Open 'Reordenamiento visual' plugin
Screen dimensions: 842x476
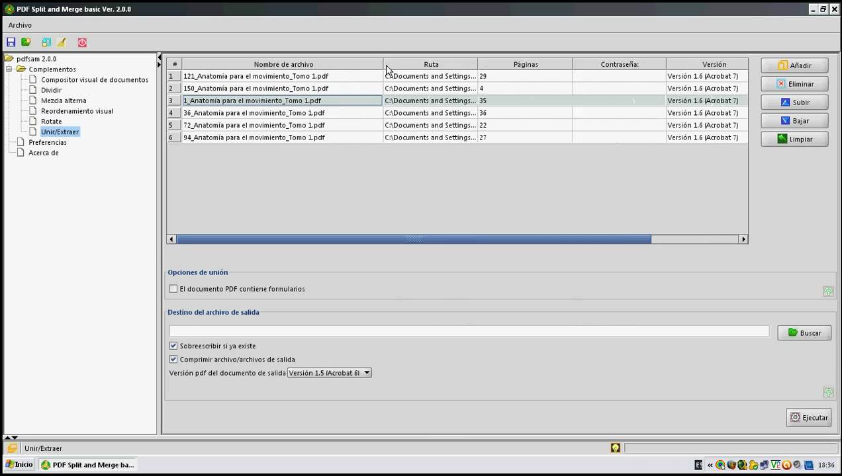(x=77, y=111)
